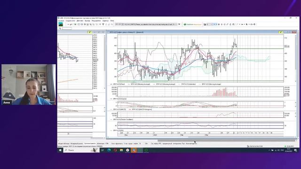Click the QUIK logo image in the toolbar
The height and width of the screenshot is (169, 301).
61,24
